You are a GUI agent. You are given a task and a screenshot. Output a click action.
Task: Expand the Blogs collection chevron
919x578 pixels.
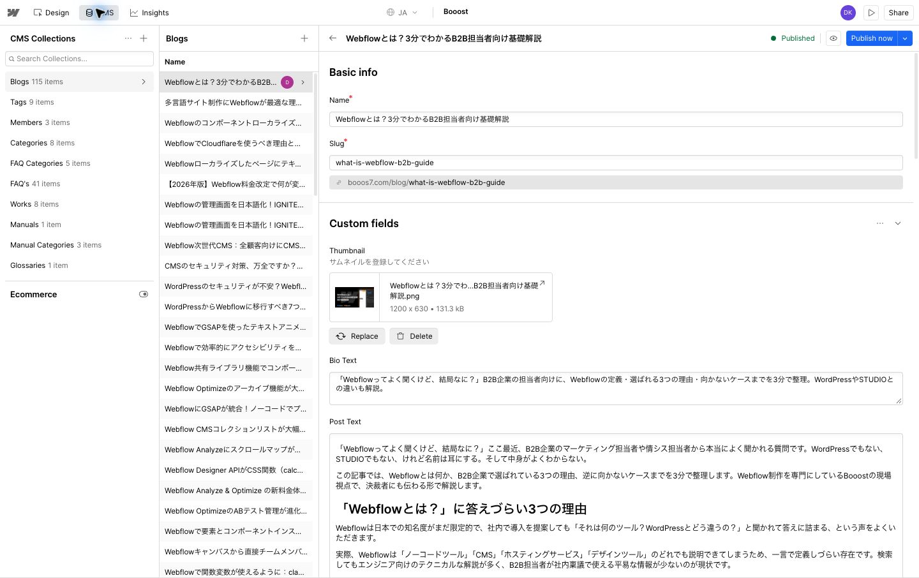tap(144, 82)
